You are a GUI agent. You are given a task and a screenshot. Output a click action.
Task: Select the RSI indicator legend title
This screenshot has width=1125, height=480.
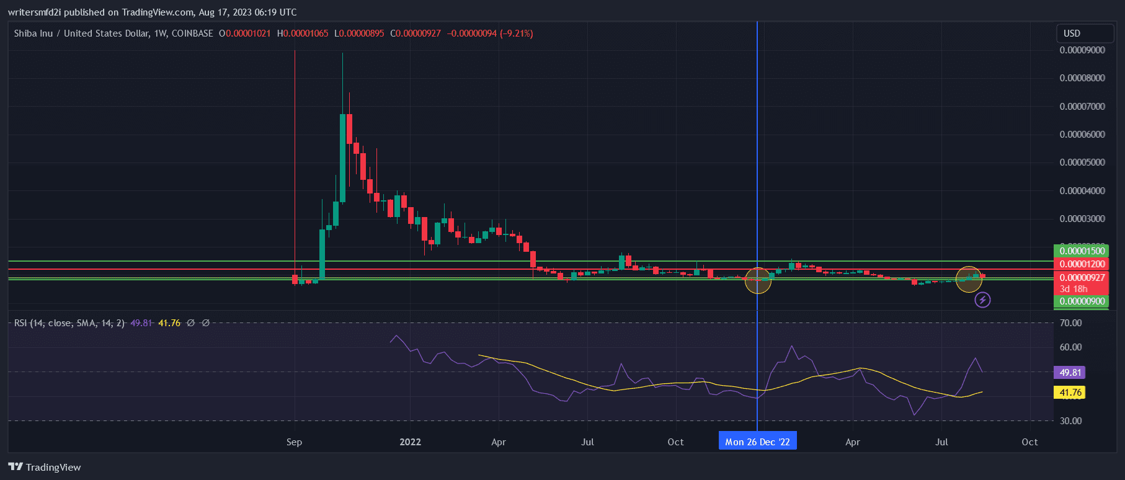point(69,323)
